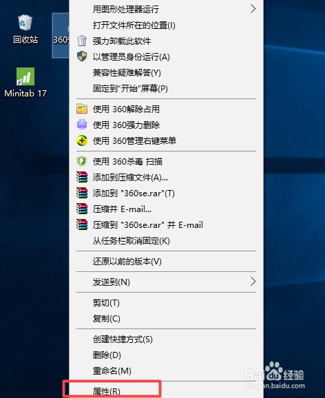Select 还原以前的版本(V)

(167, 261)
